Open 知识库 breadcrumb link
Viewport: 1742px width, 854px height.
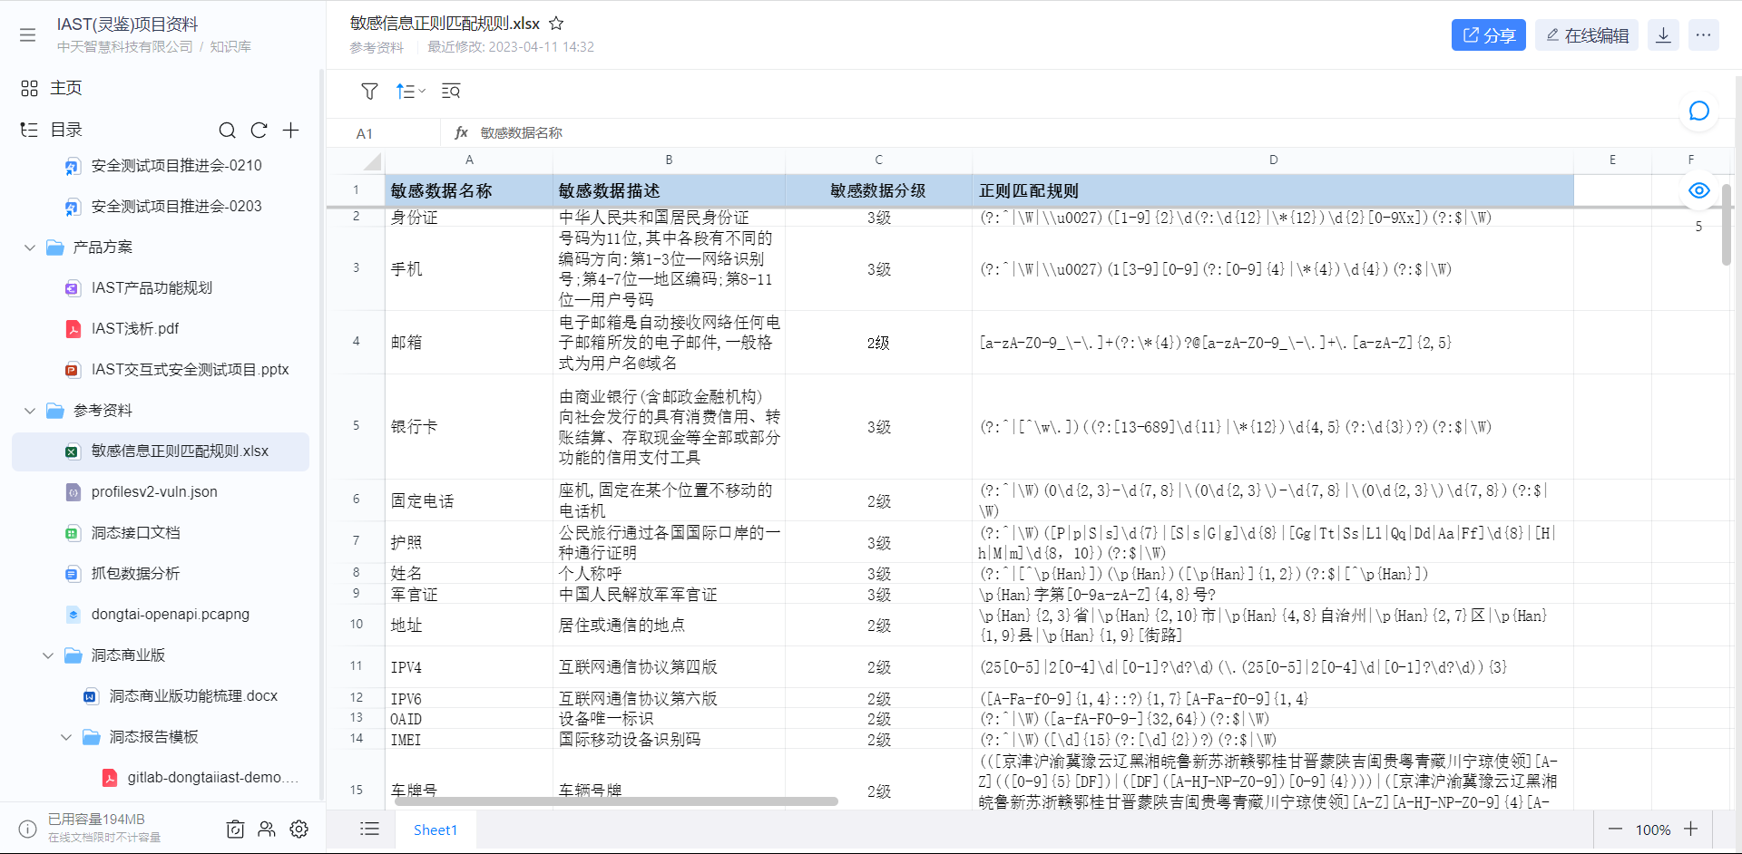(x=230, y=47)
